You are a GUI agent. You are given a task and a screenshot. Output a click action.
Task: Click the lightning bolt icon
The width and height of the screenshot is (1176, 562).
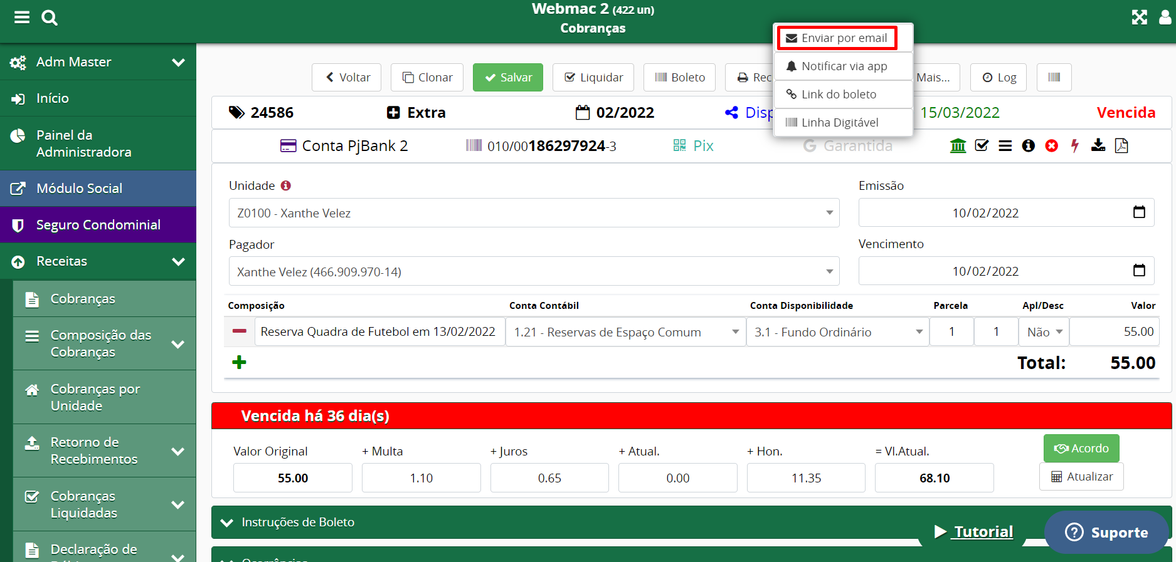(x=1074, y=146)
